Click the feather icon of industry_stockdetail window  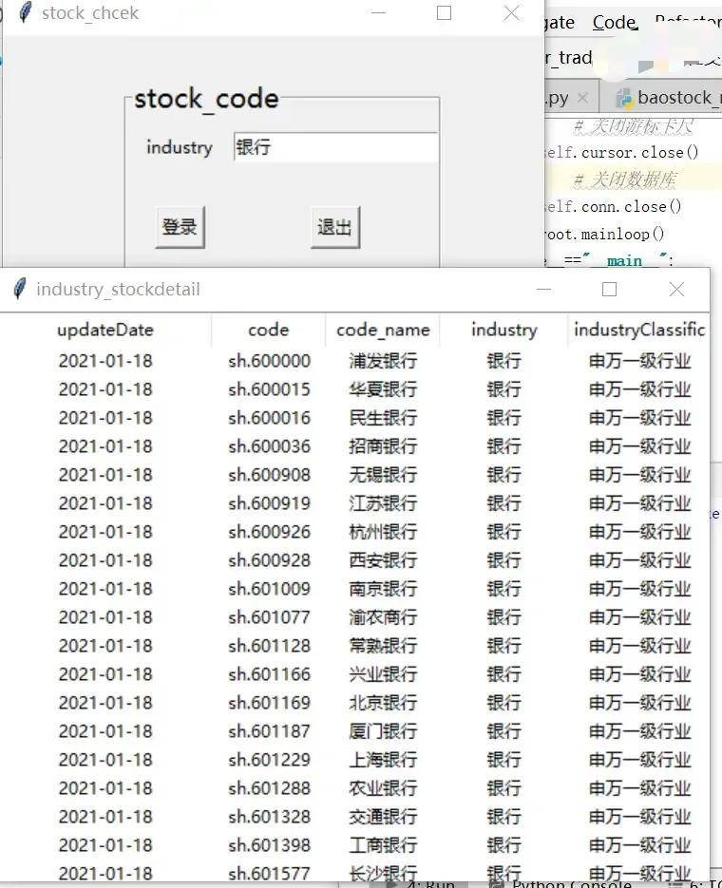(20, 289)
